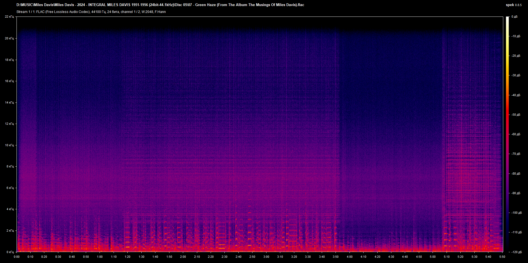
Task: Click the 0:30 time axis label
Action: 58,257
